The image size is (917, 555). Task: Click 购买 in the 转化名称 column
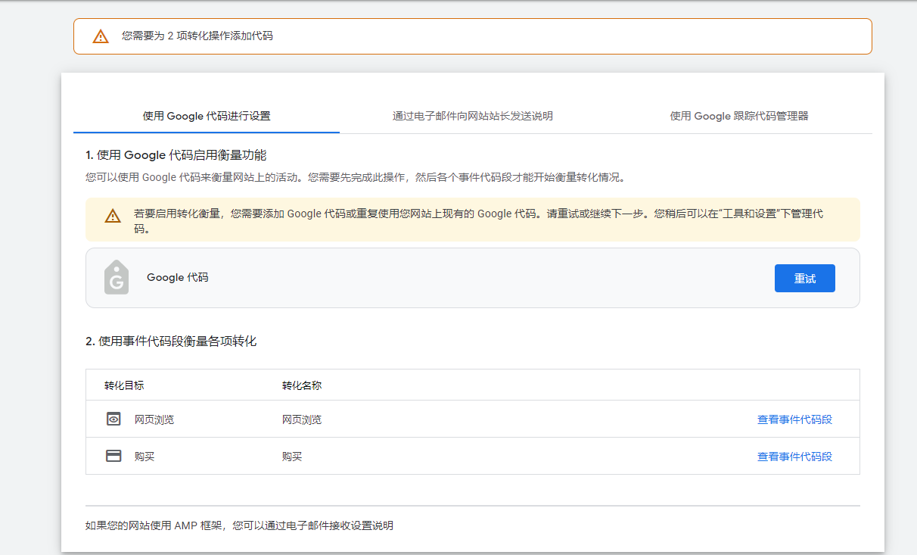pyautogui.click(x=292, y=457)
